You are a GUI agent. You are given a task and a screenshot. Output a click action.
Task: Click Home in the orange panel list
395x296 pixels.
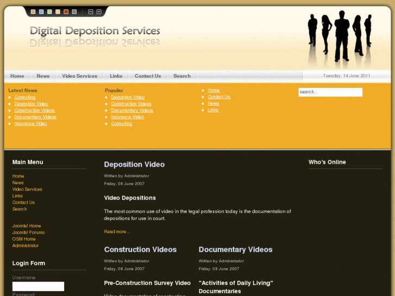(x=214, y=90)
